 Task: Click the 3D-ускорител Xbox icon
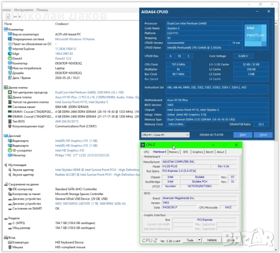tap(10, 150)
